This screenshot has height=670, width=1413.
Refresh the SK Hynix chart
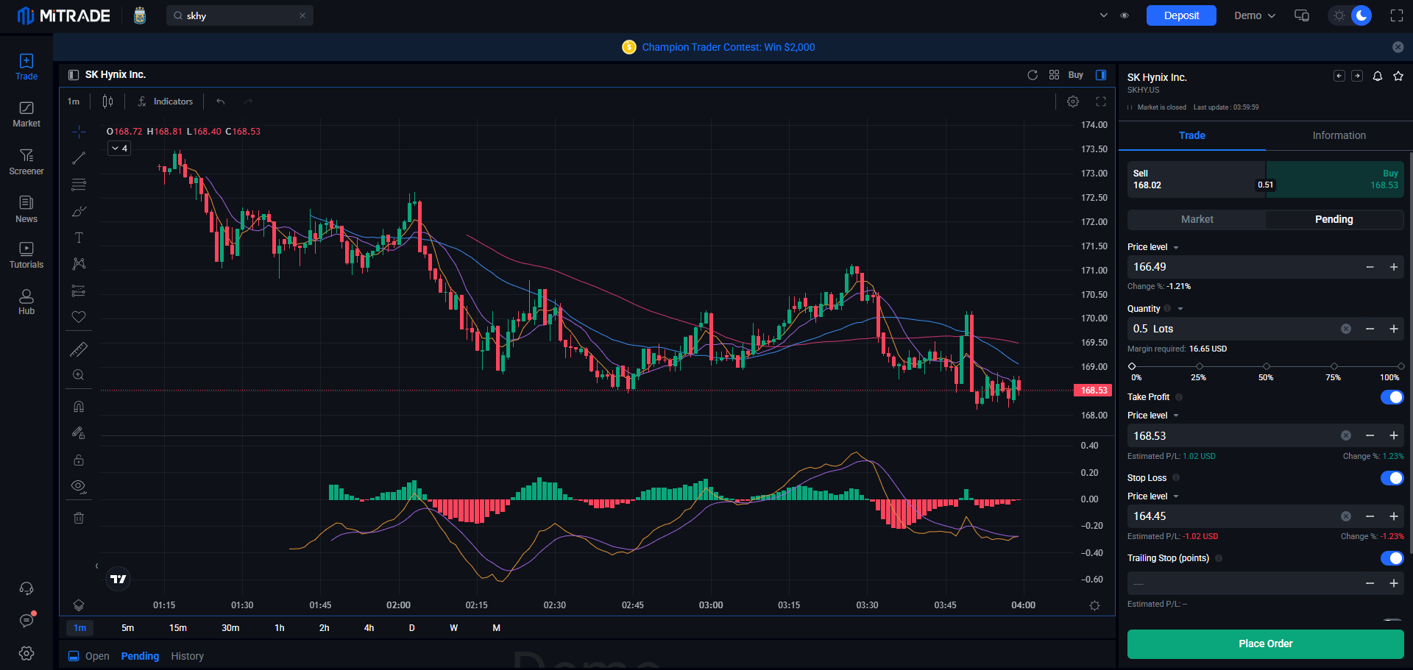(1033, 75)
